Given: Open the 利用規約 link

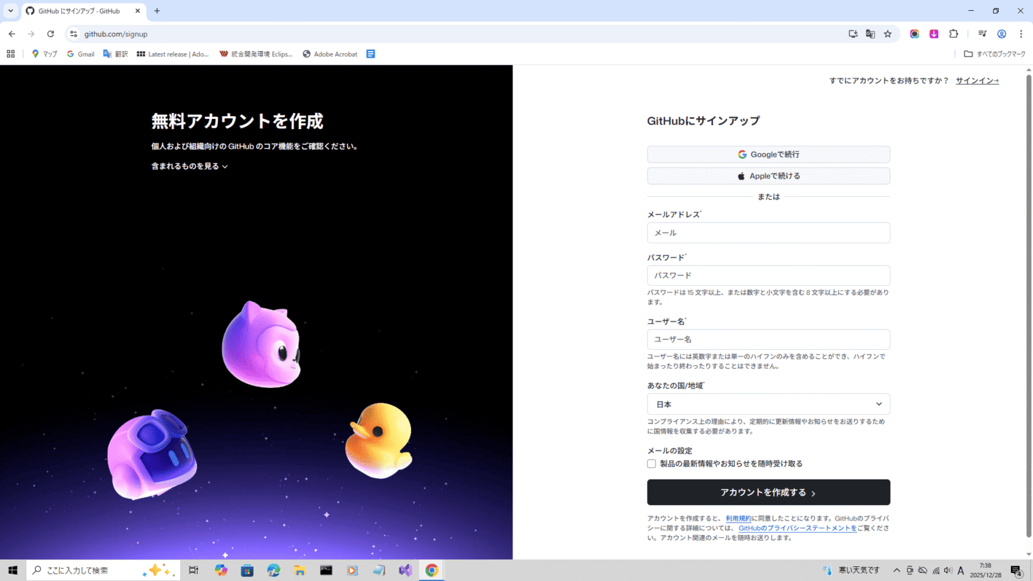Looking at the screenshot, I should coord(740,518).
